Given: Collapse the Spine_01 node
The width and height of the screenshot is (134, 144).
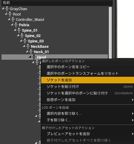Looking at the screenshot, I should point(15,30).
